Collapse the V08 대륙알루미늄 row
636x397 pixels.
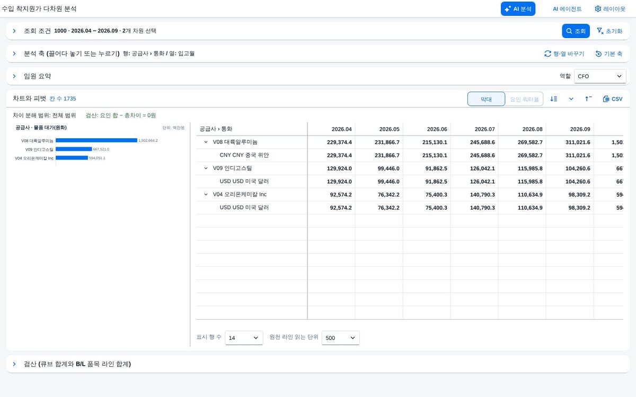[x=206, y=142]
